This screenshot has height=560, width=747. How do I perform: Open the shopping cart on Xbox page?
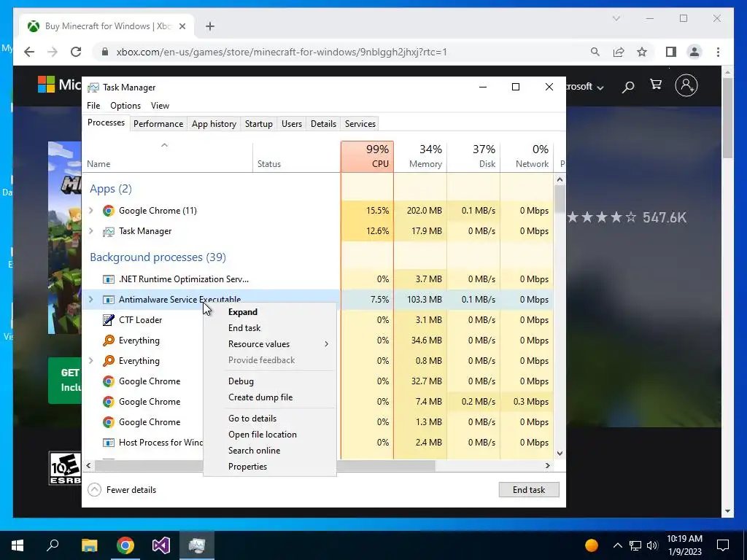click(x=656, y=85)
